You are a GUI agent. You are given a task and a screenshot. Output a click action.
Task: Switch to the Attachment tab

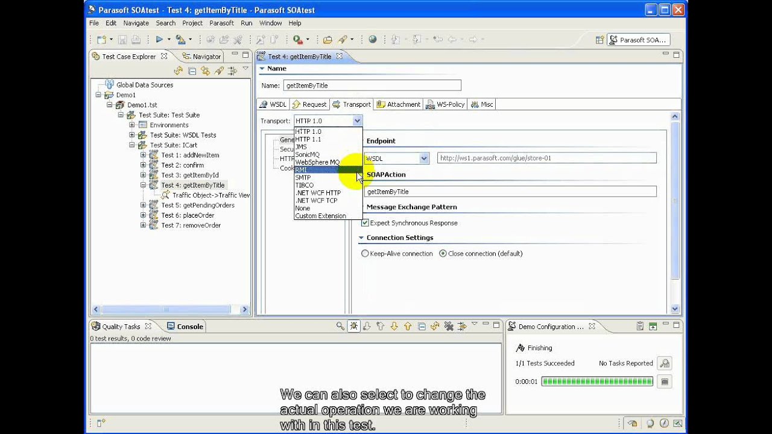tap(397, 104)
